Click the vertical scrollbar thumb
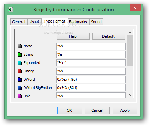 [x=130, y=51]
